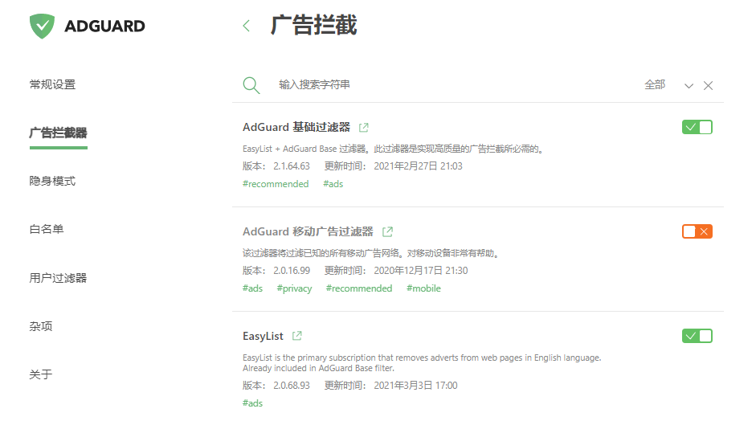Expand the 全部 filter dropdown chevron
Viewport: 756px width, 421px height.
[x=689, y=86]
